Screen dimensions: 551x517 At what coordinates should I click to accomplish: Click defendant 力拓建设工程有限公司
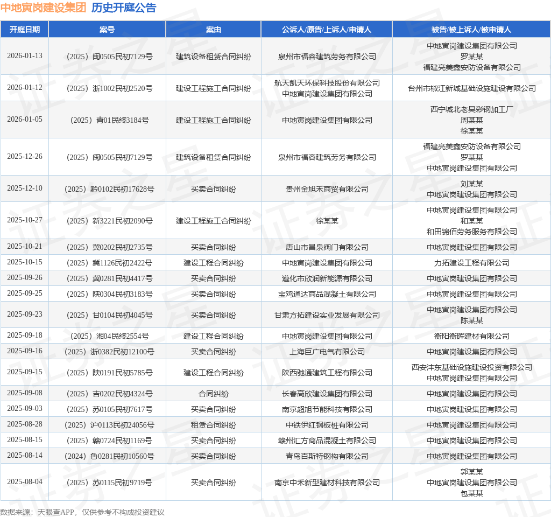pos(471,263)
